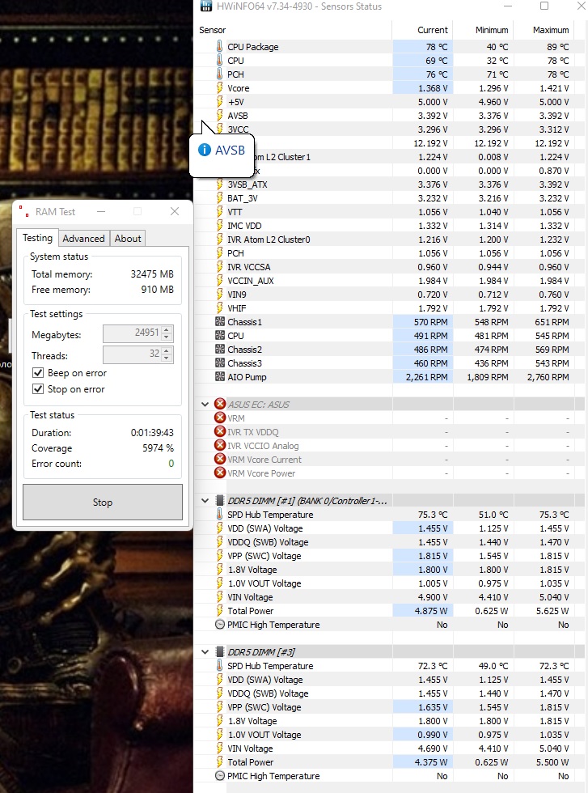Click the VRM Vcore Current red cross icon
The width and height of the screenshot is (588, 793).
click(220, 459)
